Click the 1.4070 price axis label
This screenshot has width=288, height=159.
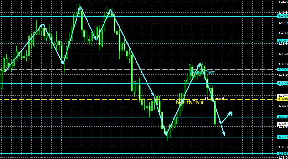283,23
